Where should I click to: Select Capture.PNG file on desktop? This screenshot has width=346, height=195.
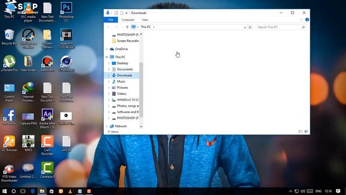click(28, 119)
